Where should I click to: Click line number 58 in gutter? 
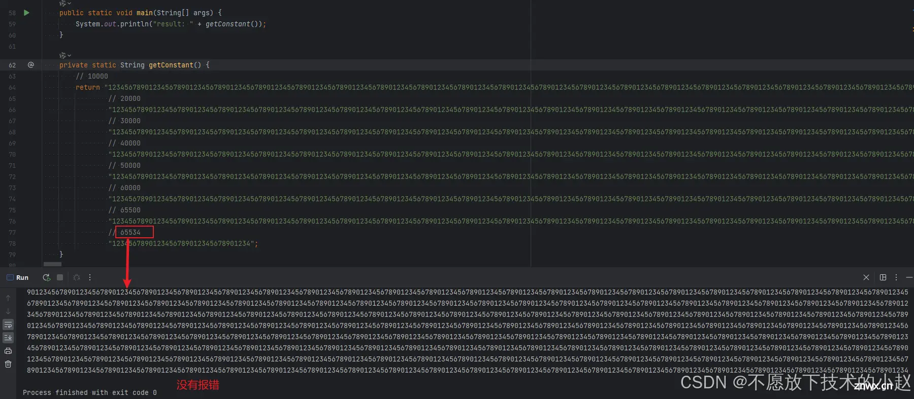pos(12,13)
